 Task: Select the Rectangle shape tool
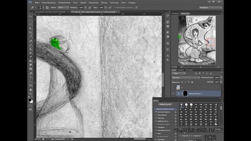[x=31, y=85]
